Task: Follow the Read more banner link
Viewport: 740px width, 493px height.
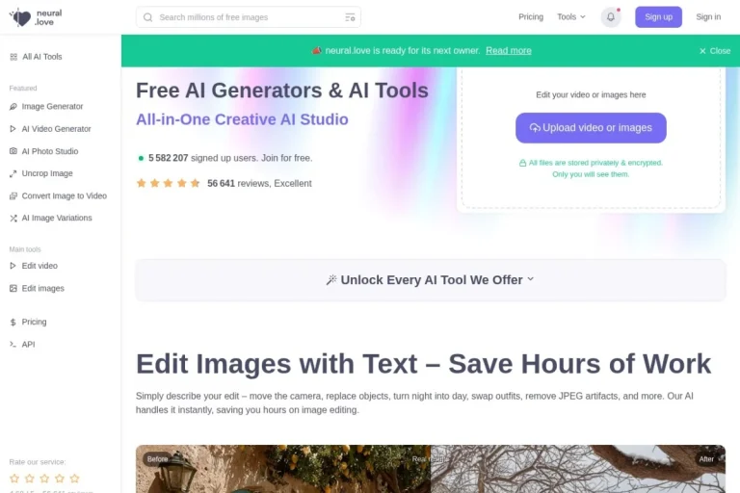Action: [509, 50]
